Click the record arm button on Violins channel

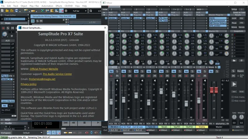click(199, 76)
